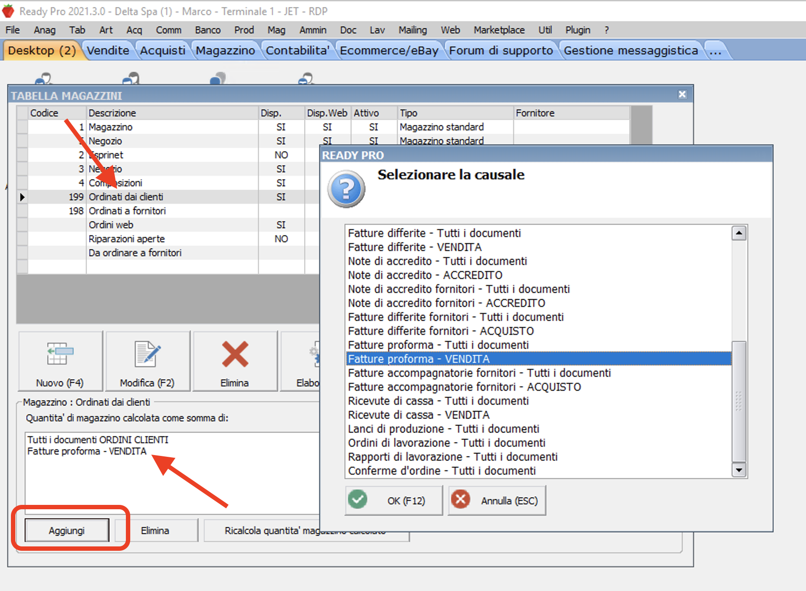
Task: Open the ? help menu
Action: (x=607, y=30)
